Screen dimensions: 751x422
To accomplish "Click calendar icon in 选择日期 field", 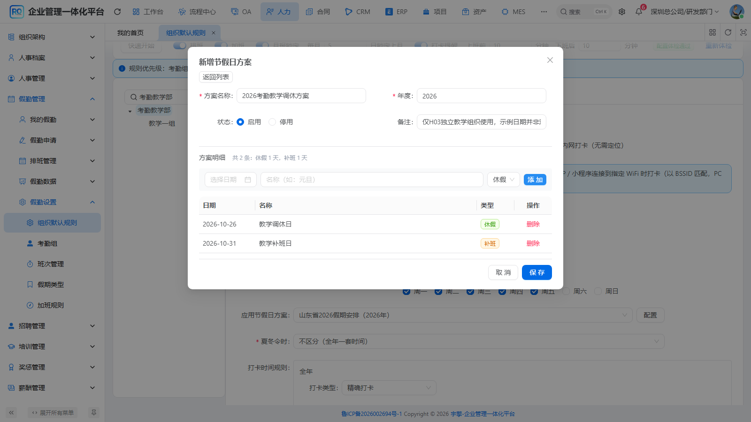I will pyautogui.click(x=248, y=180).
